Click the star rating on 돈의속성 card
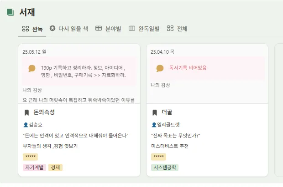283x187 pixels. pyautogui.click(x=31, y=157)
